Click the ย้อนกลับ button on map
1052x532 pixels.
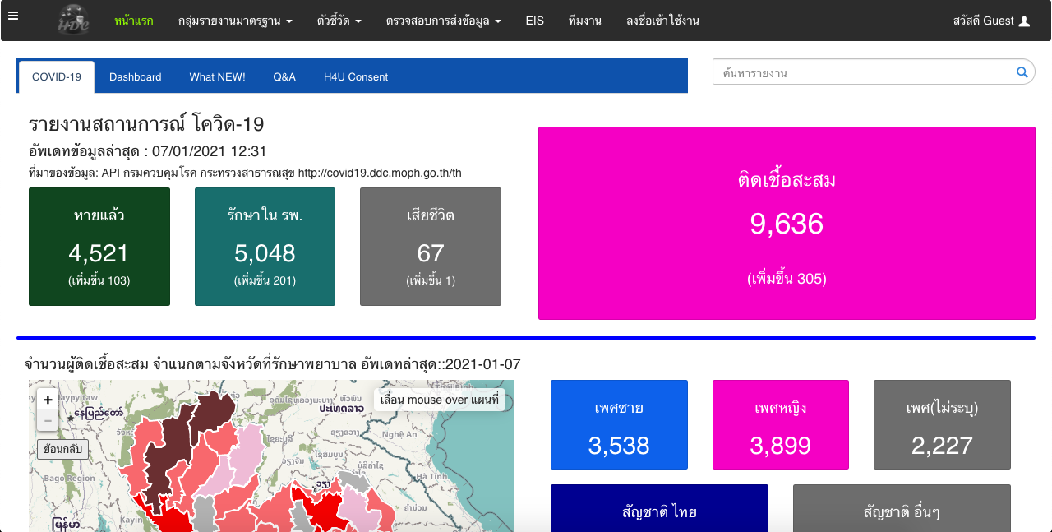pos(60,450)
